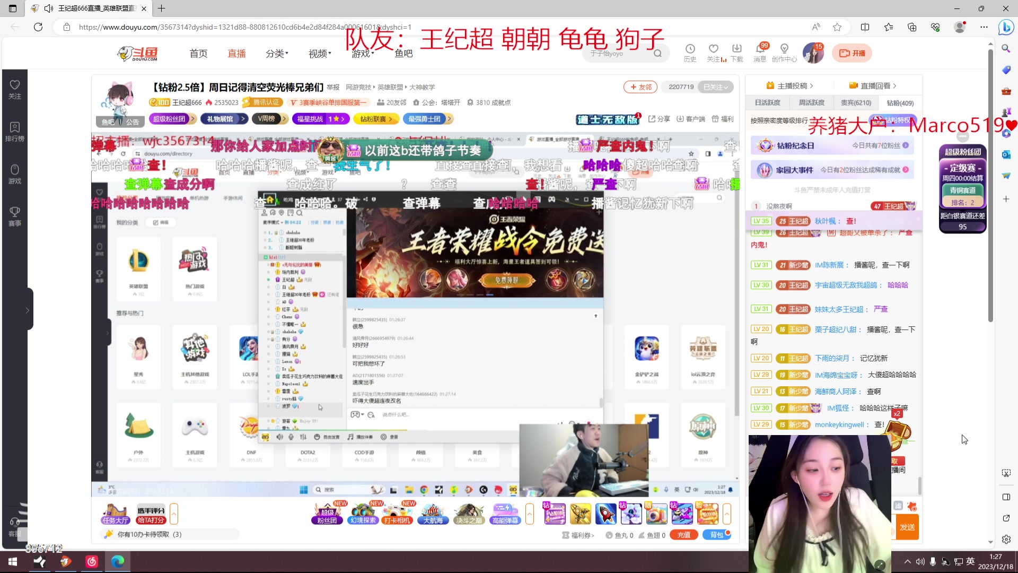Toggle the 已关注 followed state button

pos(716,86)
